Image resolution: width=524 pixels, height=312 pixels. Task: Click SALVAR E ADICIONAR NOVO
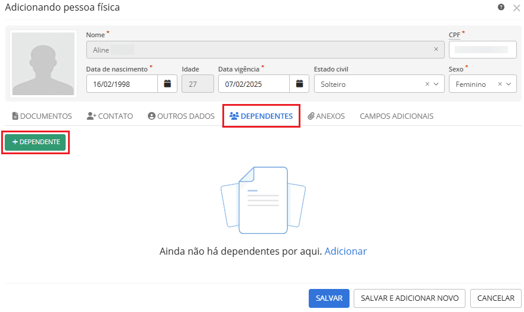[409, 298]
